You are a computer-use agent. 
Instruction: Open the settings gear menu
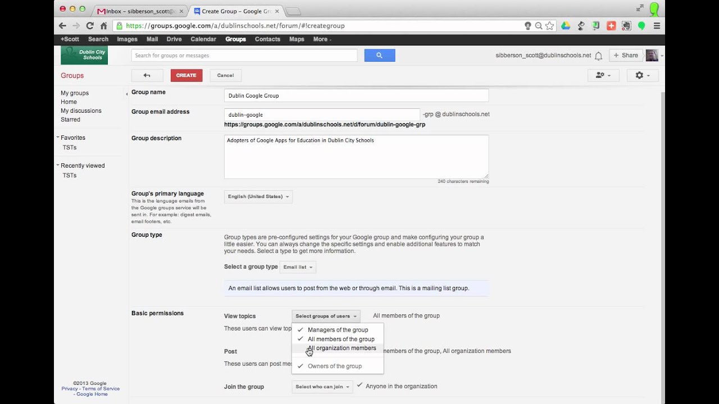(x=642, y=75)
